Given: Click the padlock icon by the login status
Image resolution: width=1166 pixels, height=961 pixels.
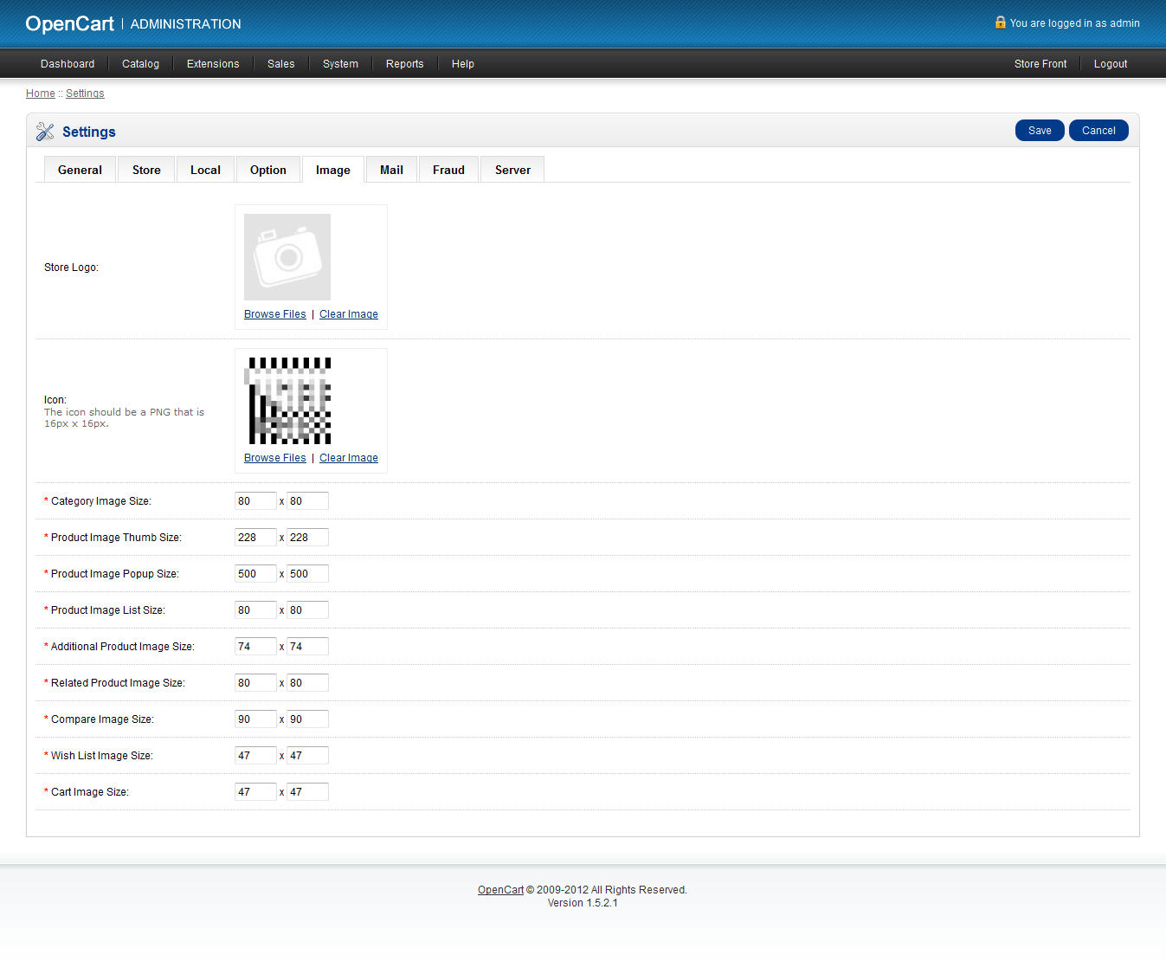Looking at the screenshot, I should tap(1000, 23).
